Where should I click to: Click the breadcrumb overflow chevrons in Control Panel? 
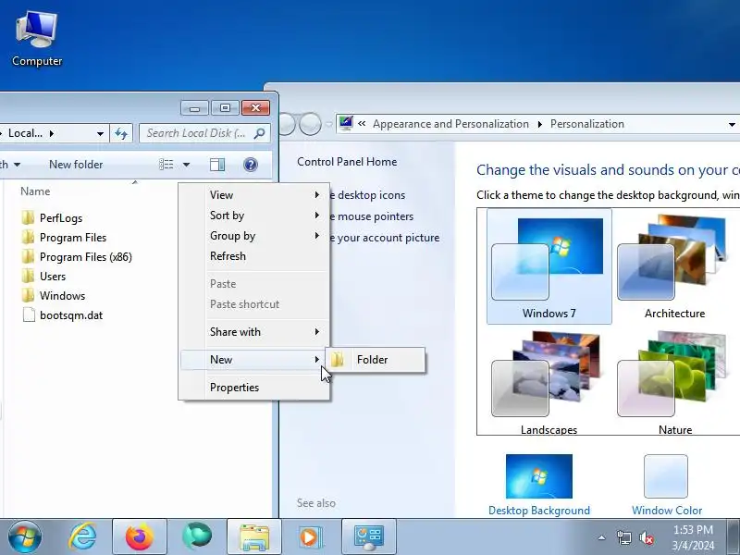pyautogui.click(x=362, y=124)
